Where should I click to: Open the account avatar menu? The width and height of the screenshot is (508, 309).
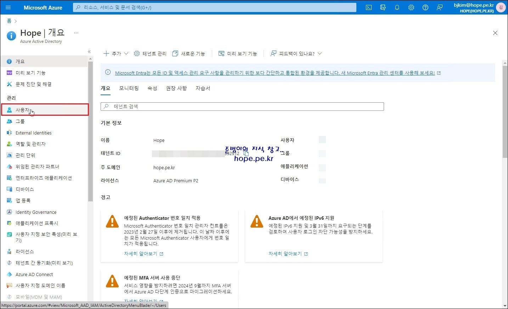(501, 7)
